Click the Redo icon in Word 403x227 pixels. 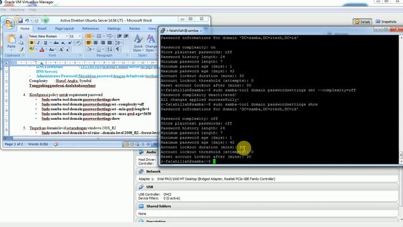[x=37, y=21]
